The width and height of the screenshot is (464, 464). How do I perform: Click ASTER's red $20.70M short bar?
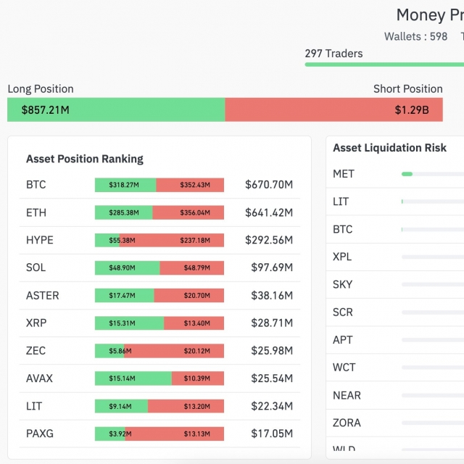tap(189, 296)
